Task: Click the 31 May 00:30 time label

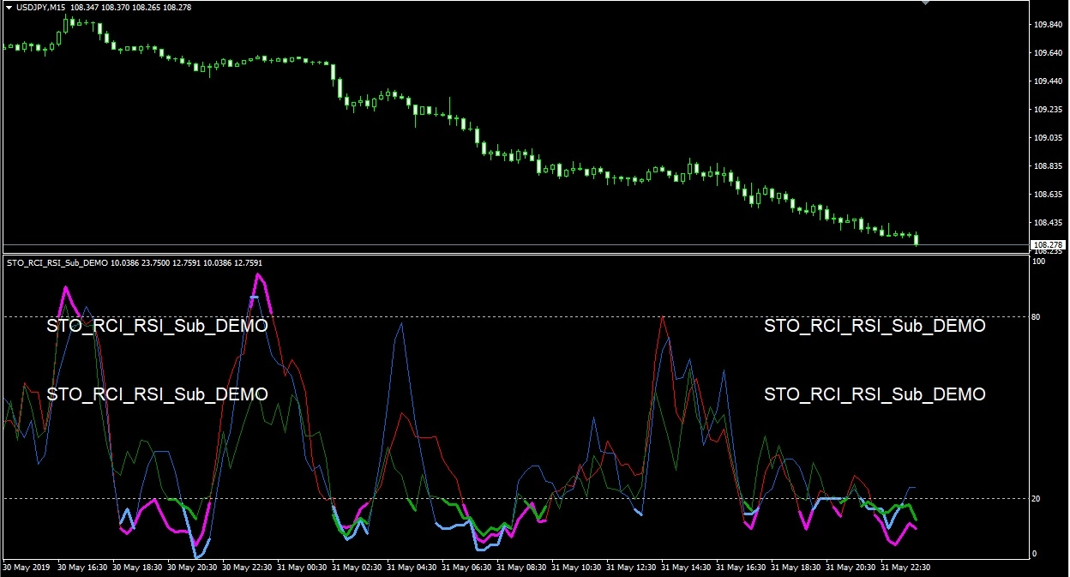Action: click(x=304, y=568)
